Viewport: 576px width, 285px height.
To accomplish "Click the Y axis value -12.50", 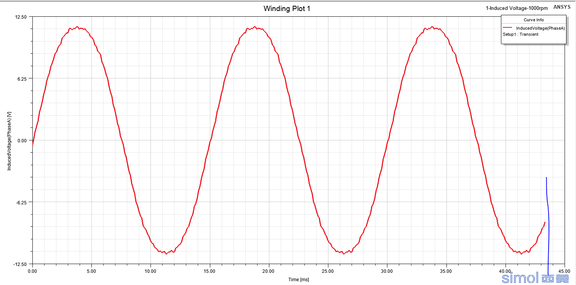I will tap(21, 264).
